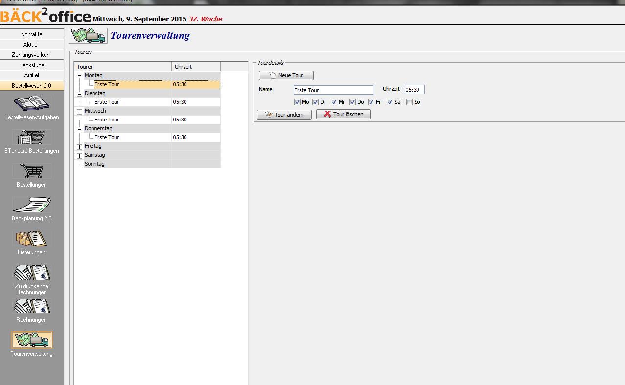Enable the So weekday checkbox
This screenshot has width=625, height=385.
coord(409,102)
